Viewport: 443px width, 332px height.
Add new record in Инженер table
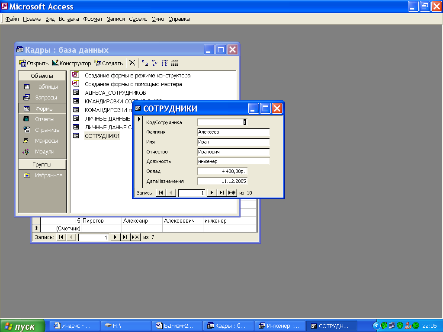tap(135, 237)
